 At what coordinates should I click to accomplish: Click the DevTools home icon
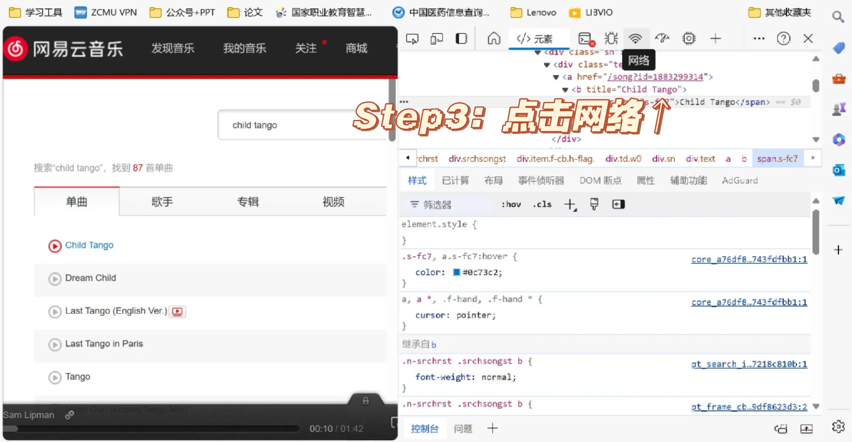pos(494,38)
